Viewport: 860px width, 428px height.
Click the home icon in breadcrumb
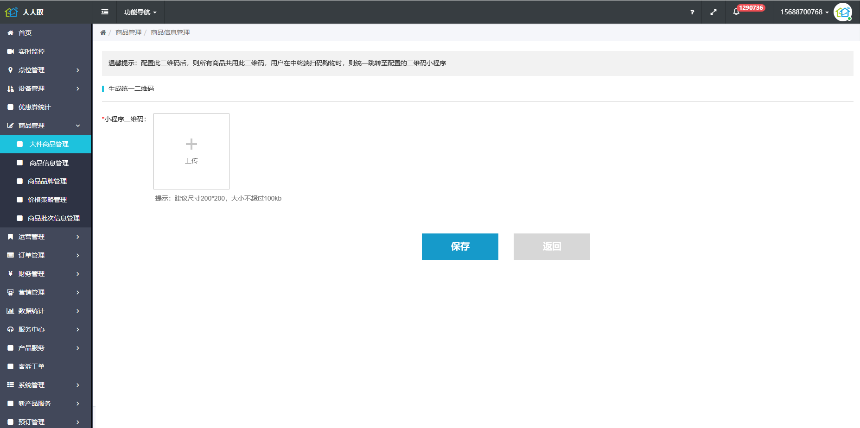103,32
